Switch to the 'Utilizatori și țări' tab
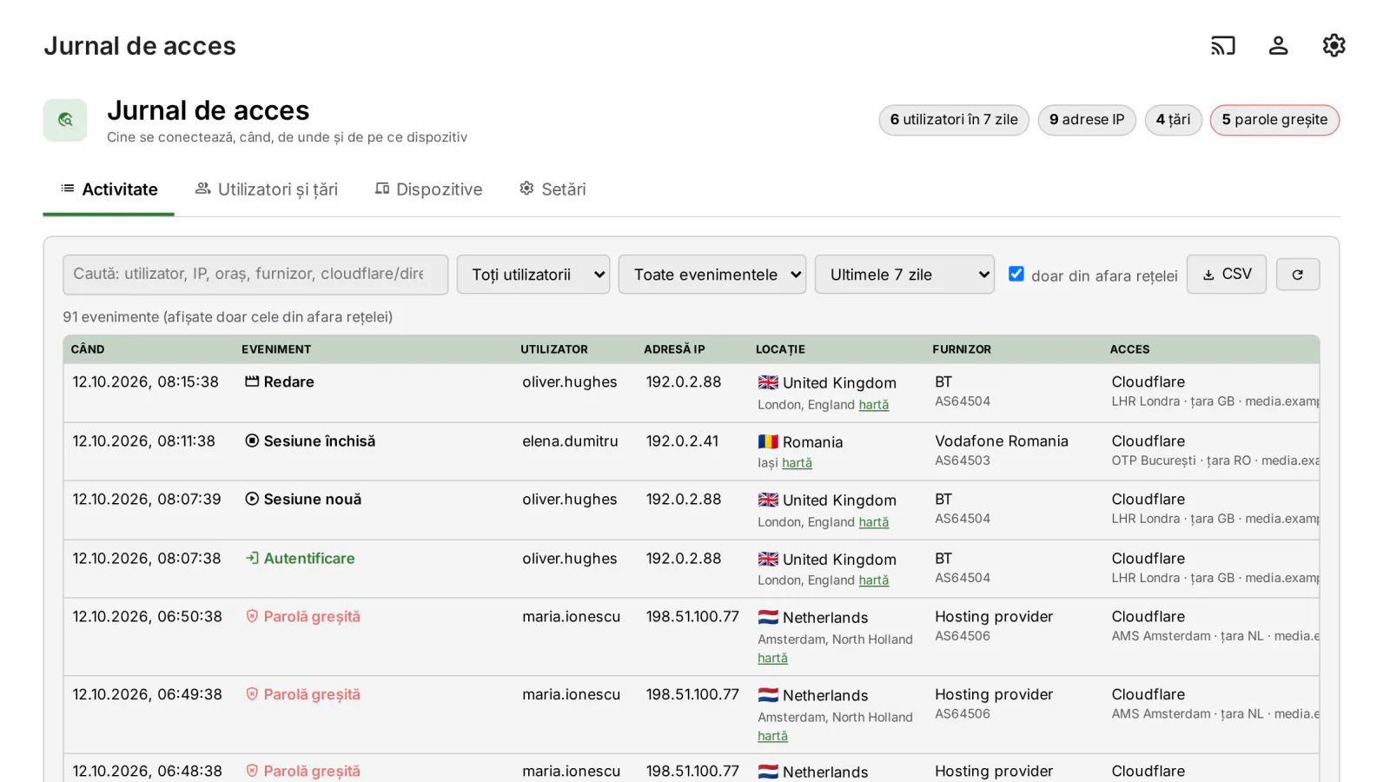This screenshot has height=782, width=1390. [267, 189]
